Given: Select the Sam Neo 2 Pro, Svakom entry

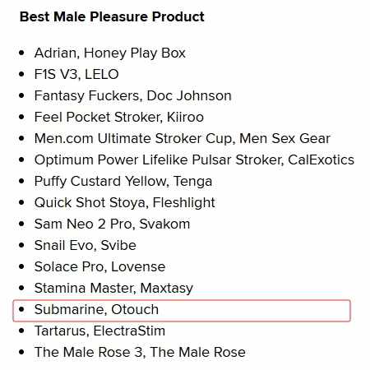Looking at the screenshot, I should [x=112, y=224].
